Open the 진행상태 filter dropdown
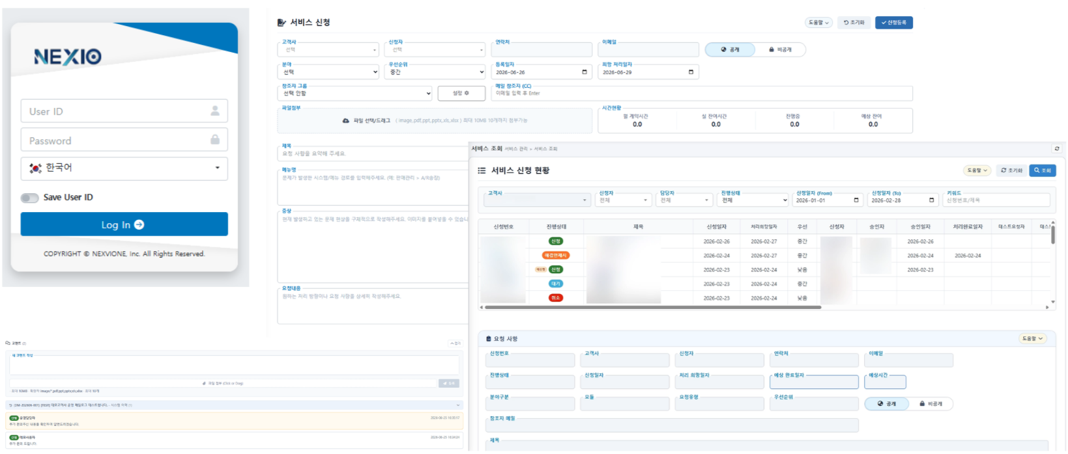 pos(754,200)
